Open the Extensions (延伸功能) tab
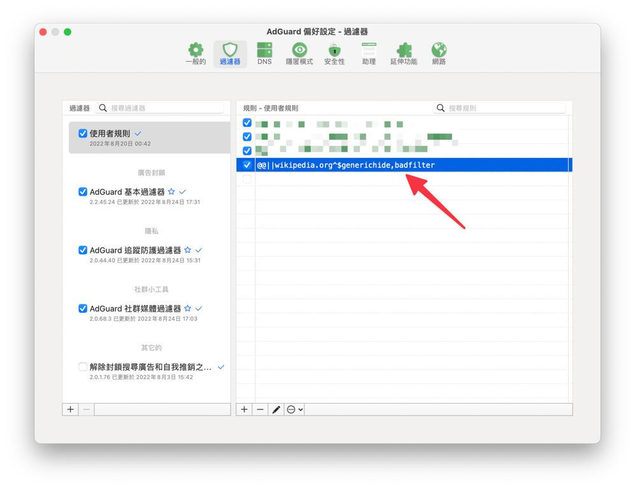 404,54
